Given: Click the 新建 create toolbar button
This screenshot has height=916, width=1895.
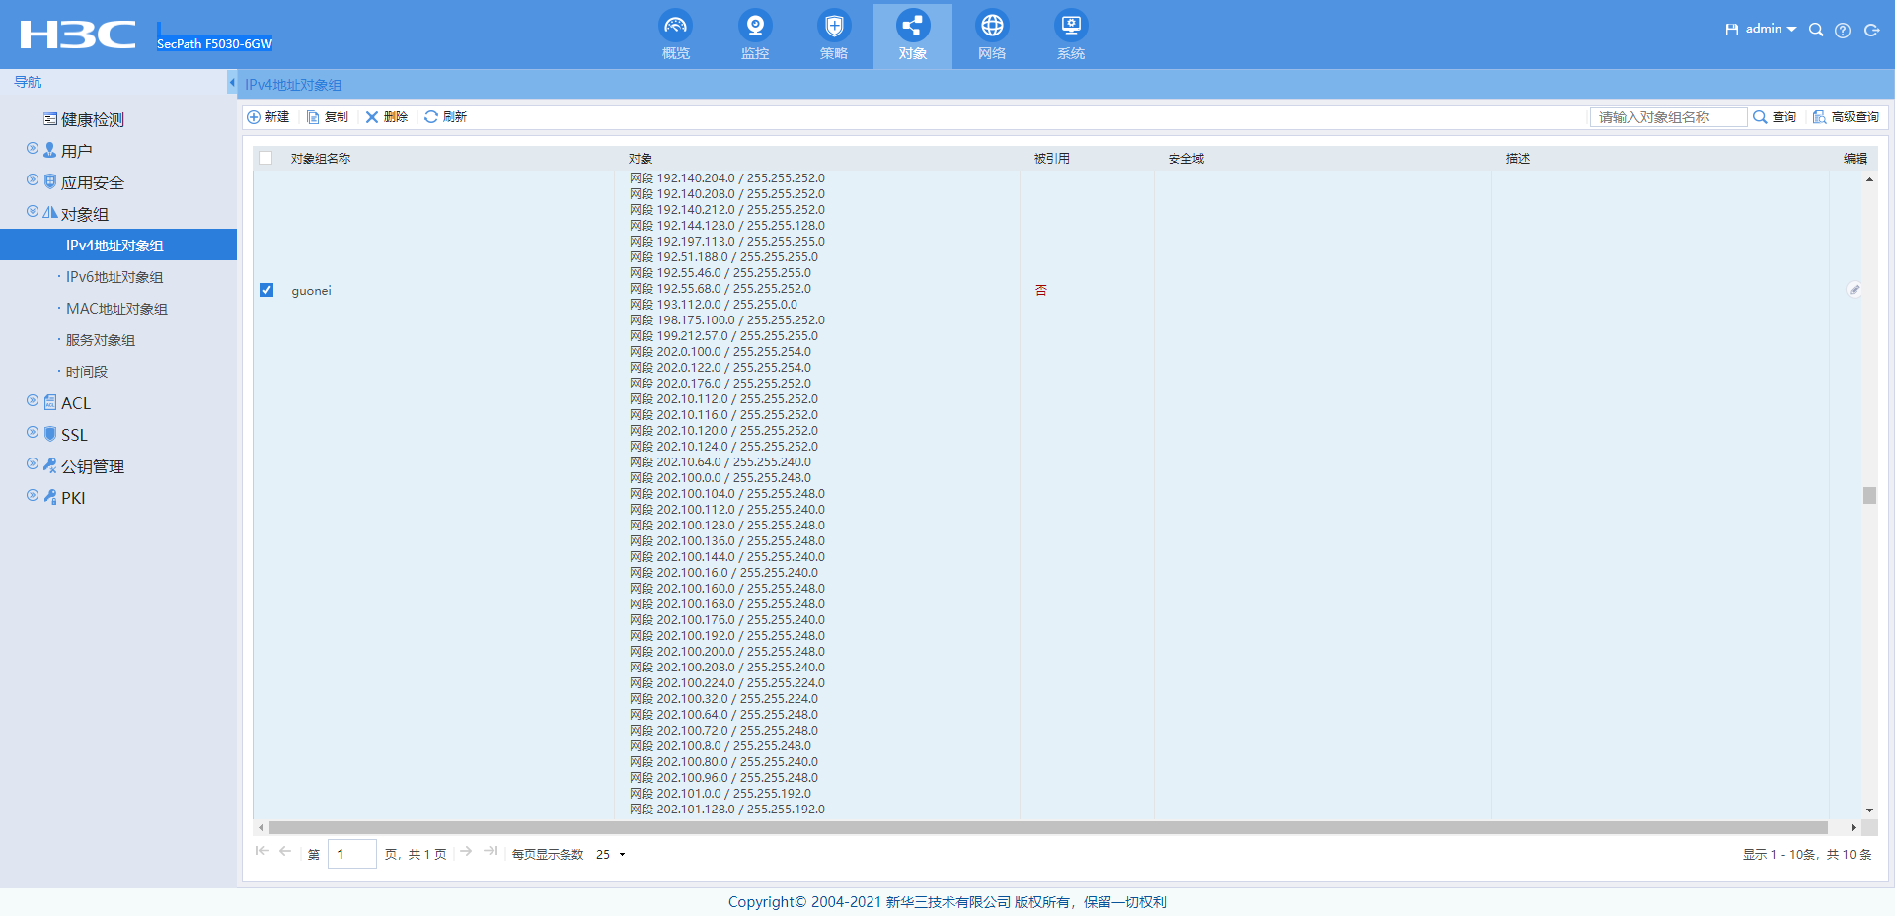Looking at the screenshot, I should click(x=267, y=117).
